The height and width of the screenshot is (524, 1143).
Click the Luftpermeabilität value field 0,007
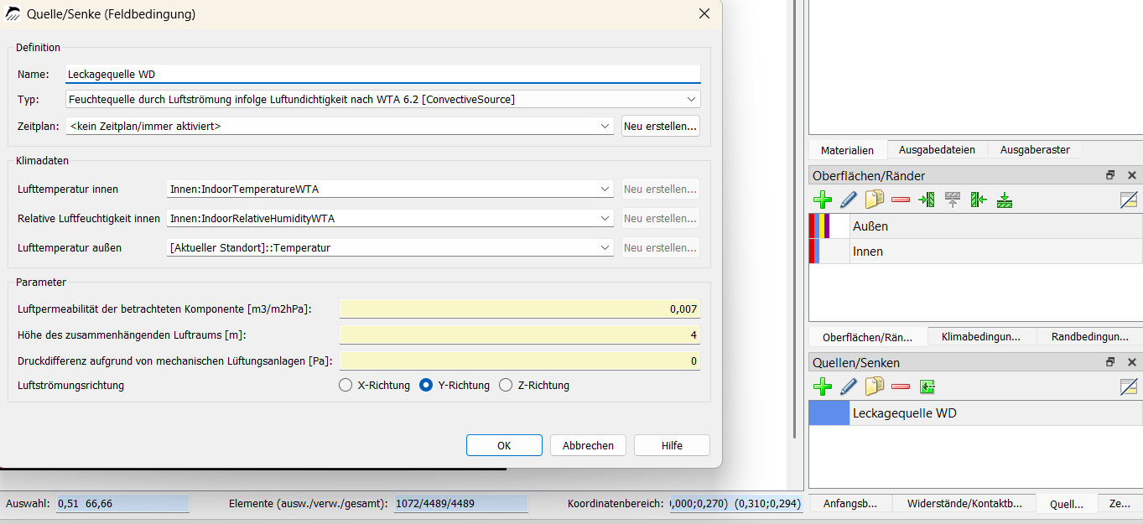pos(519,309)
